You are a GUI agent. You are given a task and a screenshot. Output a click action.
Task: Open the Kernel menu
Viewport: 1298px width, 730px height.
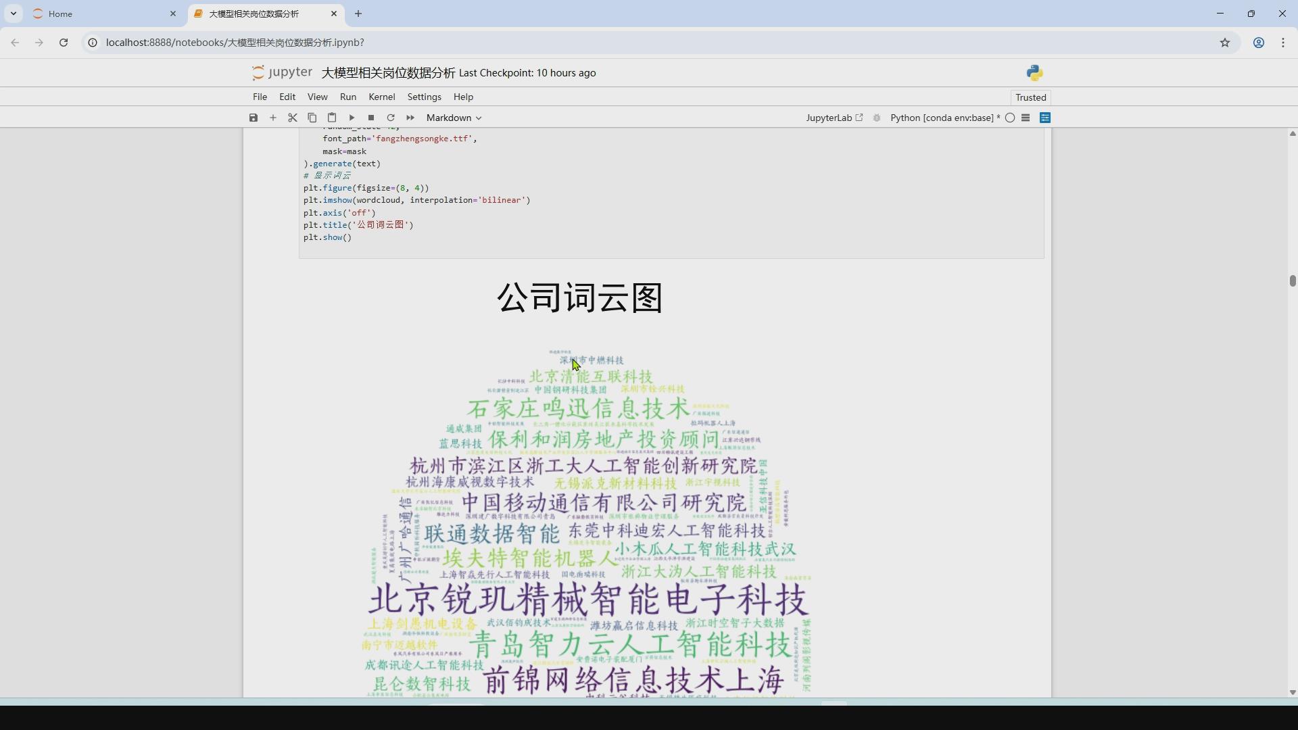pos(381,97)
